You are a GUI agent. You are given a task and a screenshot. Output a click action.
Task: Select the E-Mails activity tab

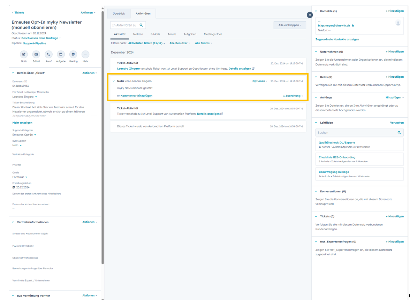(x=155, y=34)
